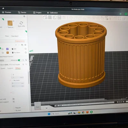This screenshot has height=128, width=128.
Task: Open File Explorer from the taskbar
Action: click(x=79, y=113)
